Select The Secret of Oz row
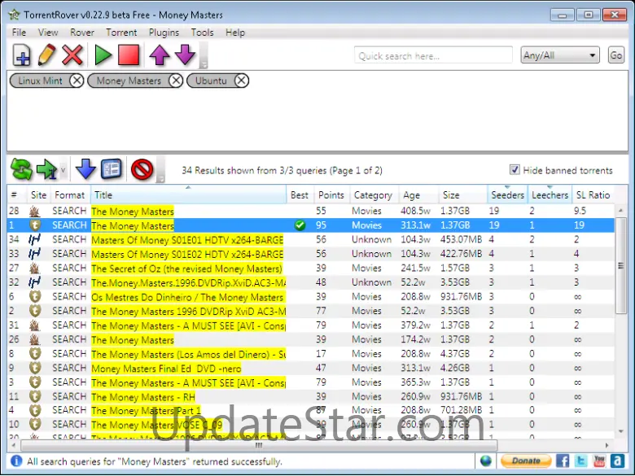635x476 pixels. click(311, 268)
